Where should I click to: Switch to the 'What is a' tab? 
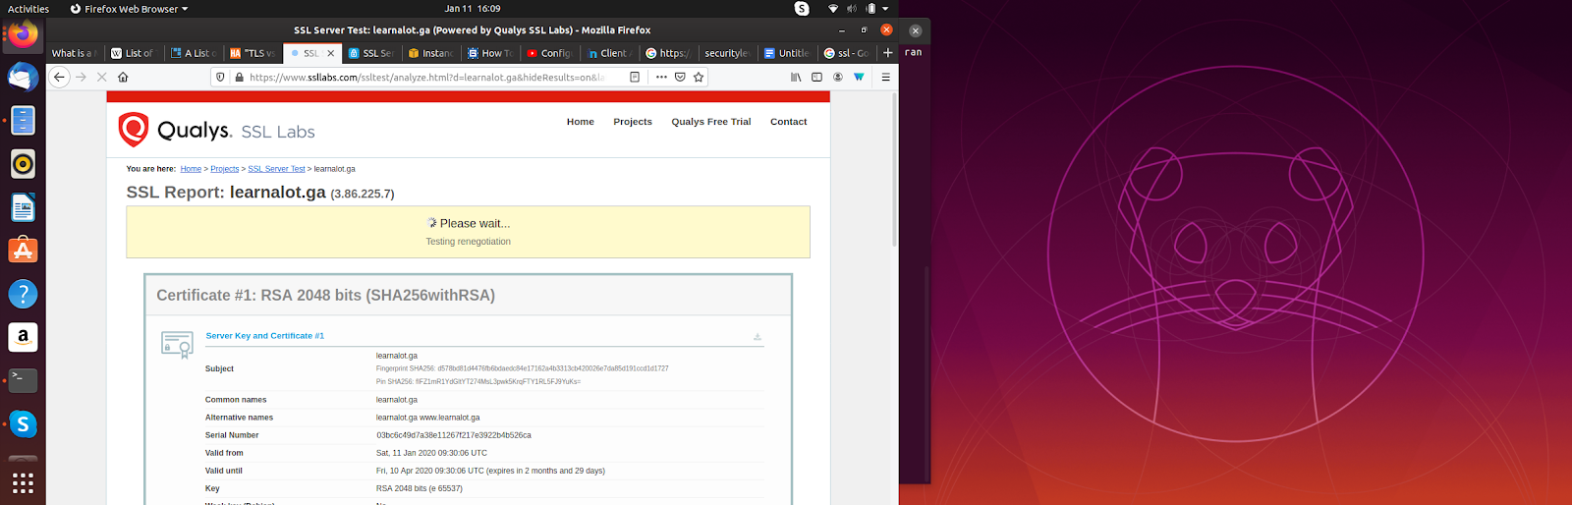point(76,53)
